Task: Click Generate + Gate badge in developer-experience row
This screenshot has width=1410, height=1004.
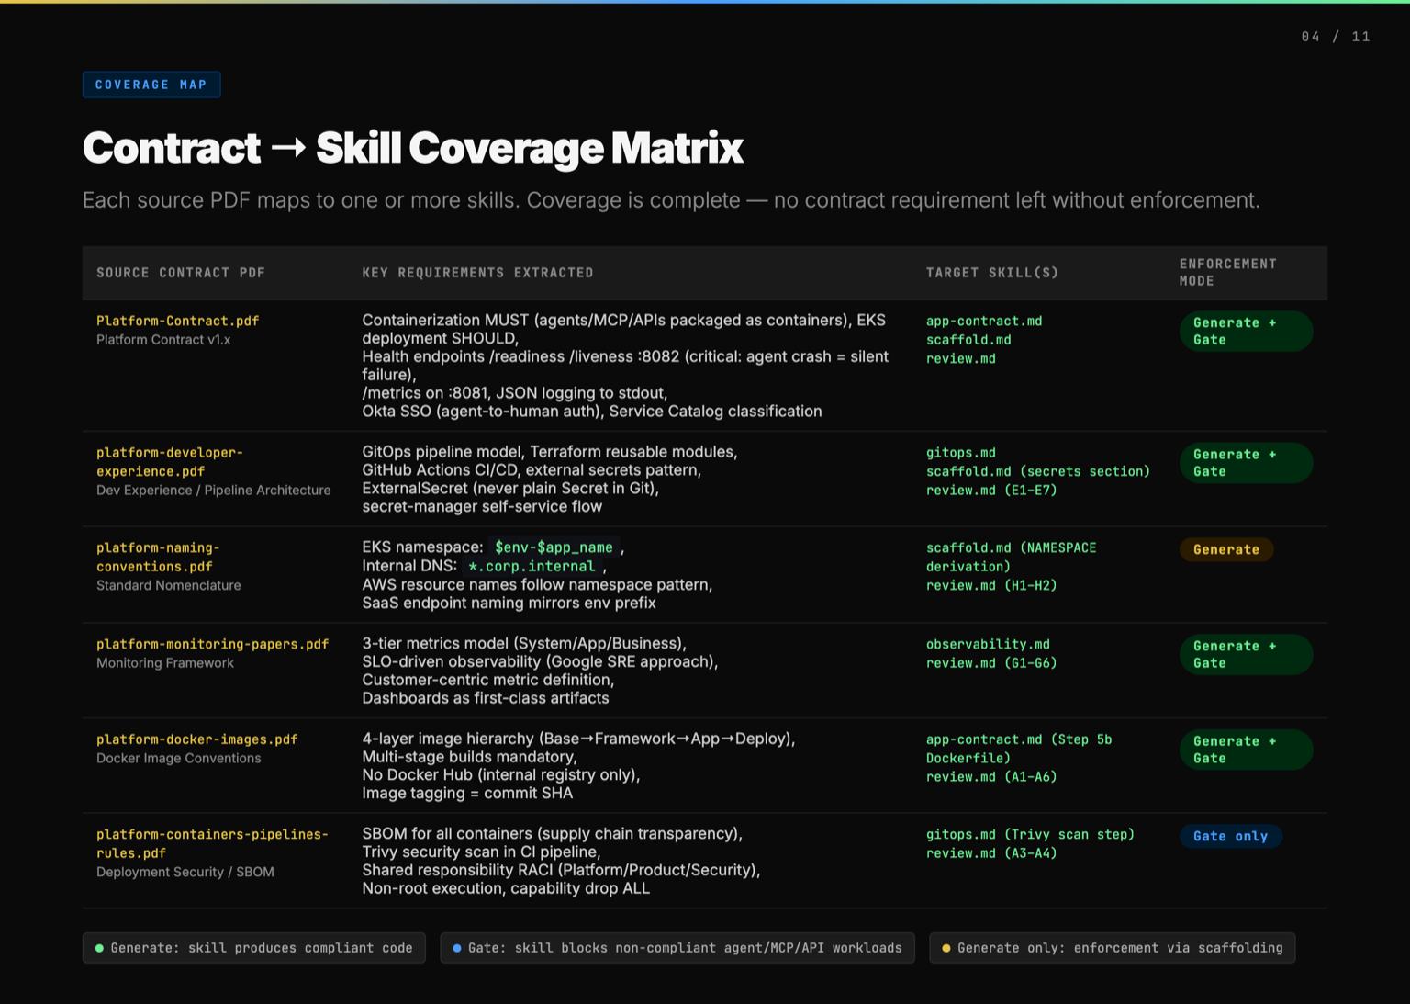Action: (x=1246, y=463)
